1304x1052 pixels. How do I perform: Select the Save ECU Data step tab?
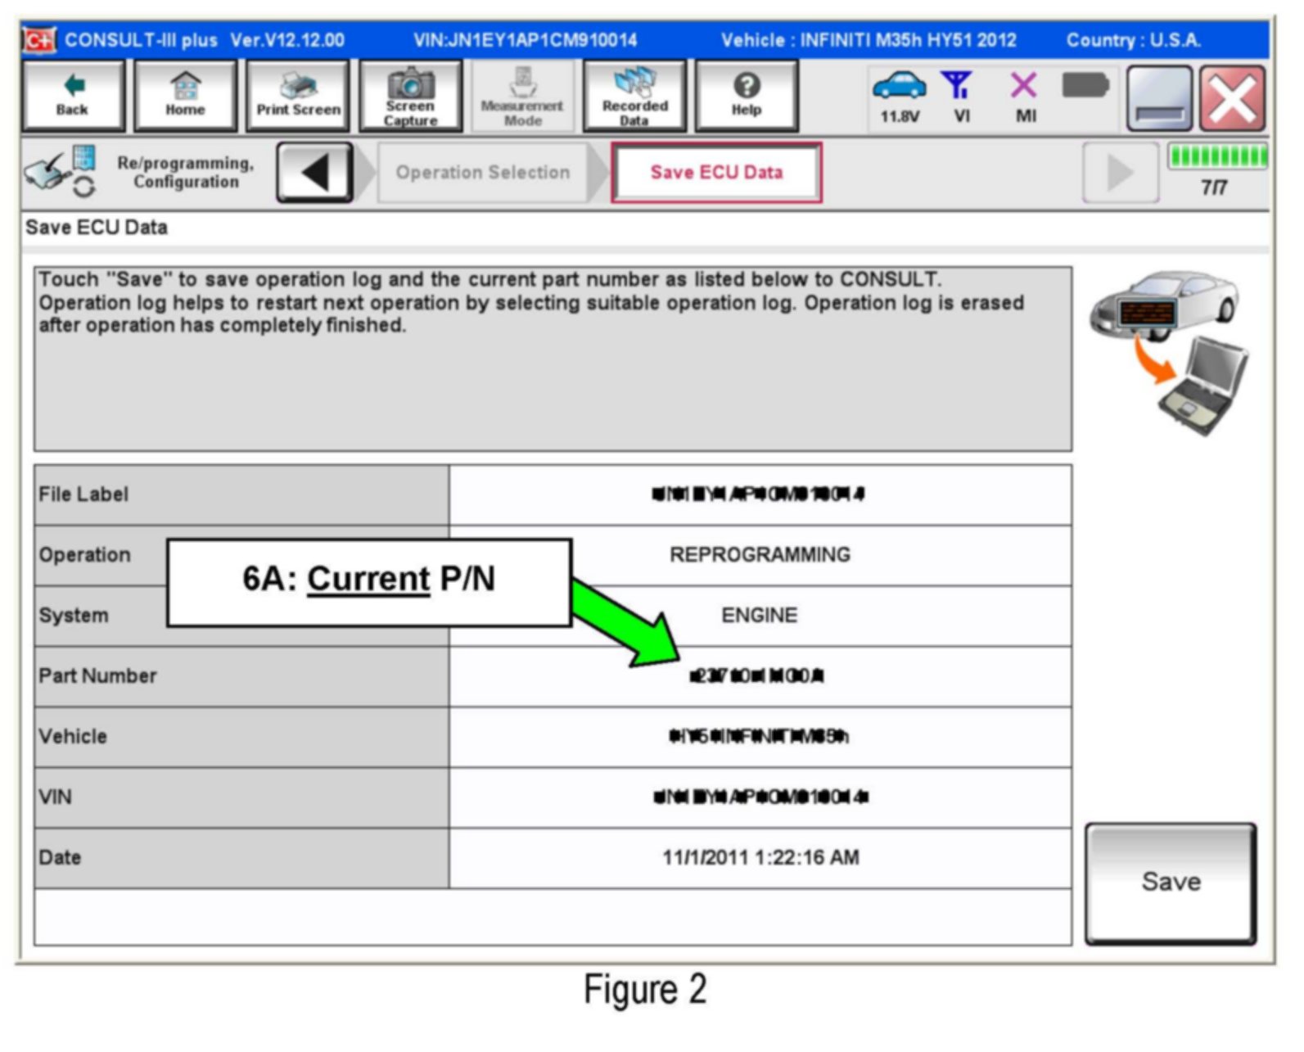click(x=716, y=173)
